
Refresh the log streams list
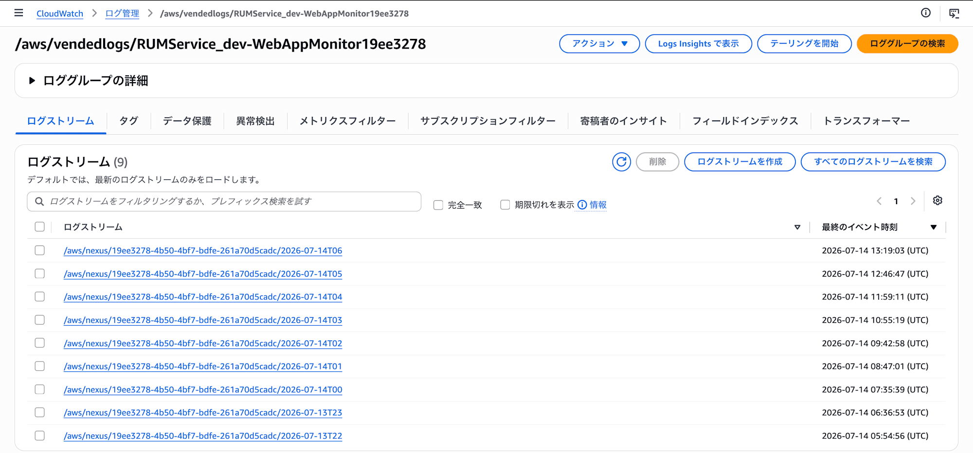[x=621, y=162]
